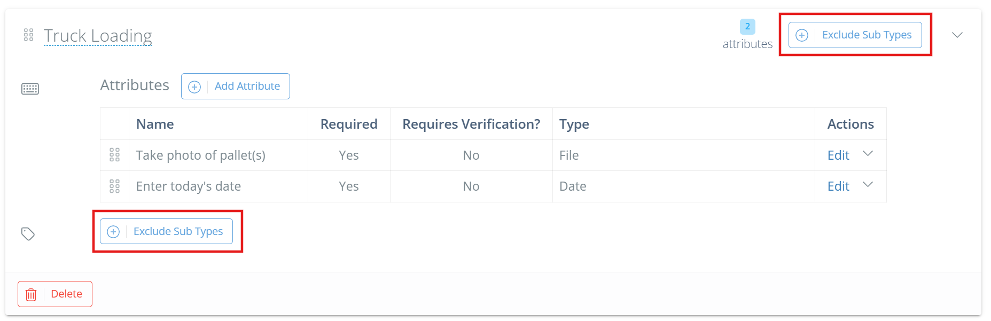
Task: Click the 2 attributes count badge
Action: pyautogui.click(x=747, y=26)
